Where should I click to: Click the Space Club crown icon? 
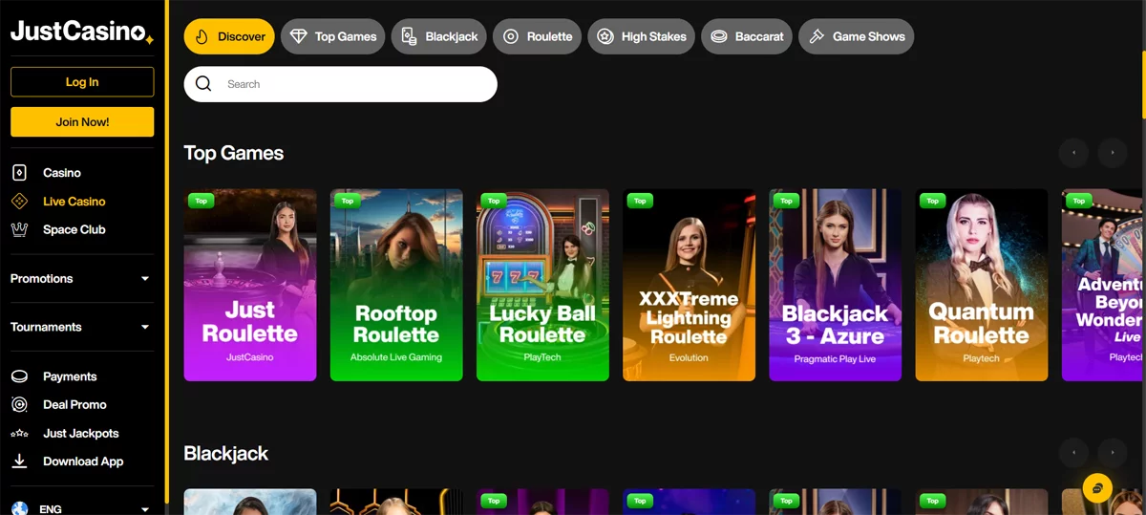coord(19,229)
